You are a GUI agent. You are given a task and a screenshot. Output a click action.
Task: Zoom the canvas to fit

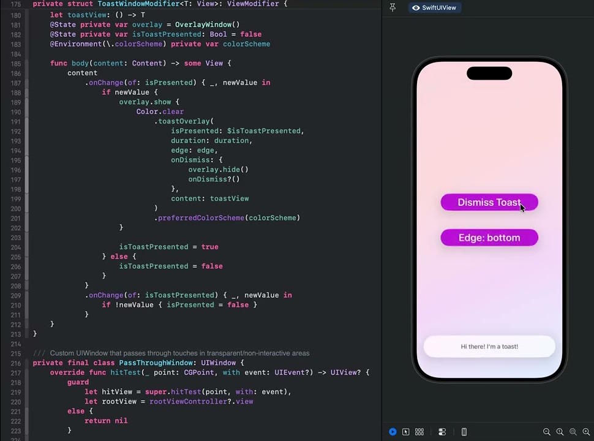[x=573, y=432]
